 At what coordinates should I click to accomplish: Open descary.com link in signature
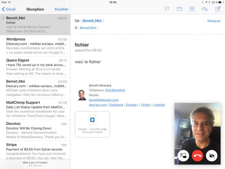tap(98, 105)
